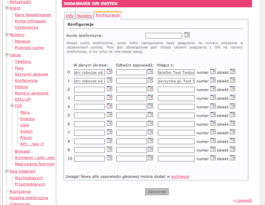
Task: Open picker icon next to Konto telefoniczne field
Action: pos(187,35)
